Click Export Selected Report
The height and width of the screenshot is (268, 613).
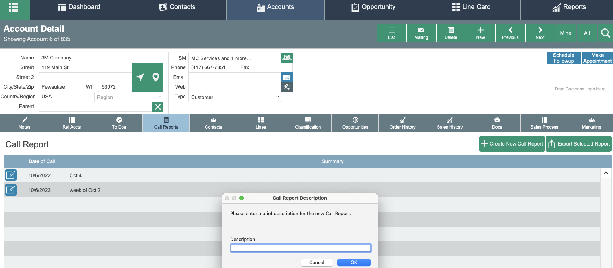(579, 144)
